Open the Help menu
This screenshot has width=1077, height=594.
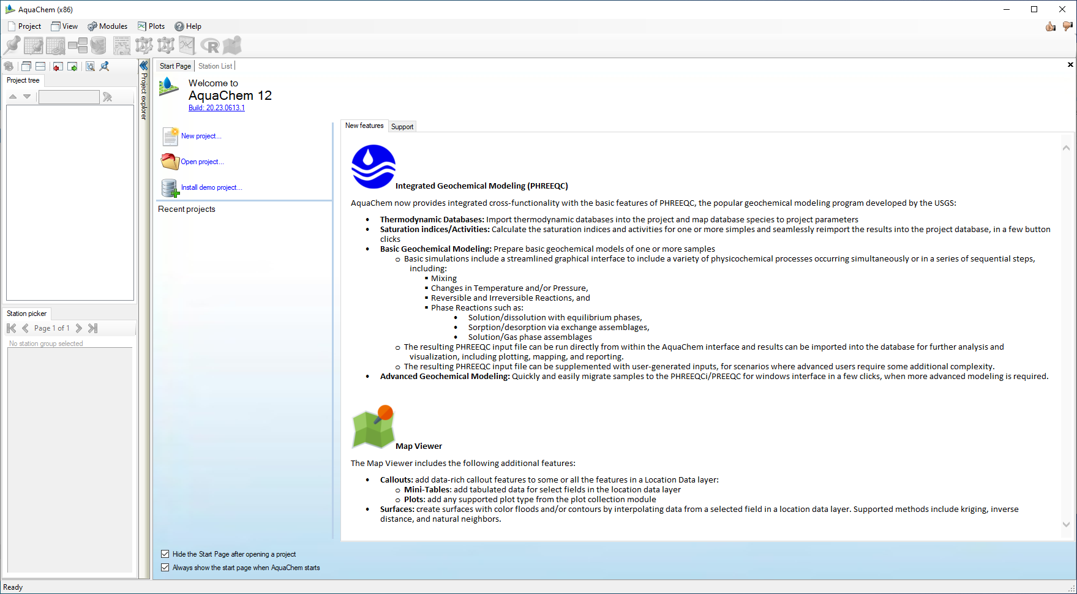tap(188, 26)
